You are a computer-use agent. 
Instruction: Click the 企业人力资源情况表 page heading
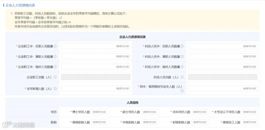[20, 5]
